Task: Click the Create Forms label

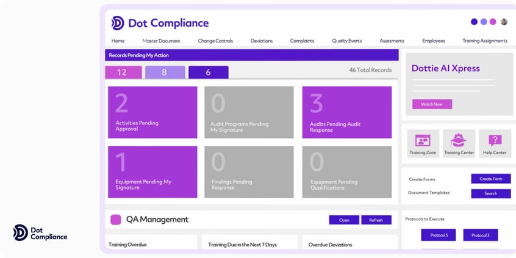Action: [422, 179]
